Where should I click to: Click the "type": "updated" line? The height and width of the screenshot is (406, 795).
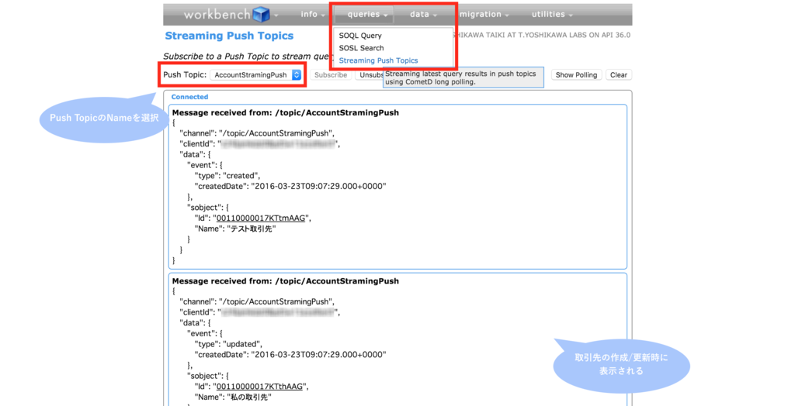[x=229, y=344]
